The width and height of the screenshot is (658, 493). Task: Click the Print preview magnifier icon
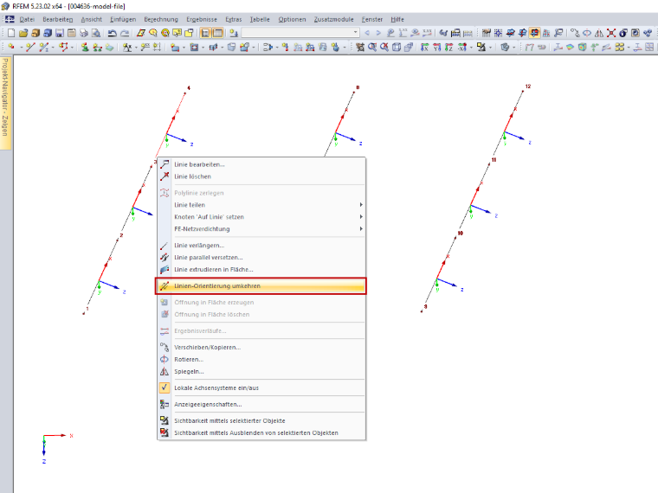tap(96, 33)
